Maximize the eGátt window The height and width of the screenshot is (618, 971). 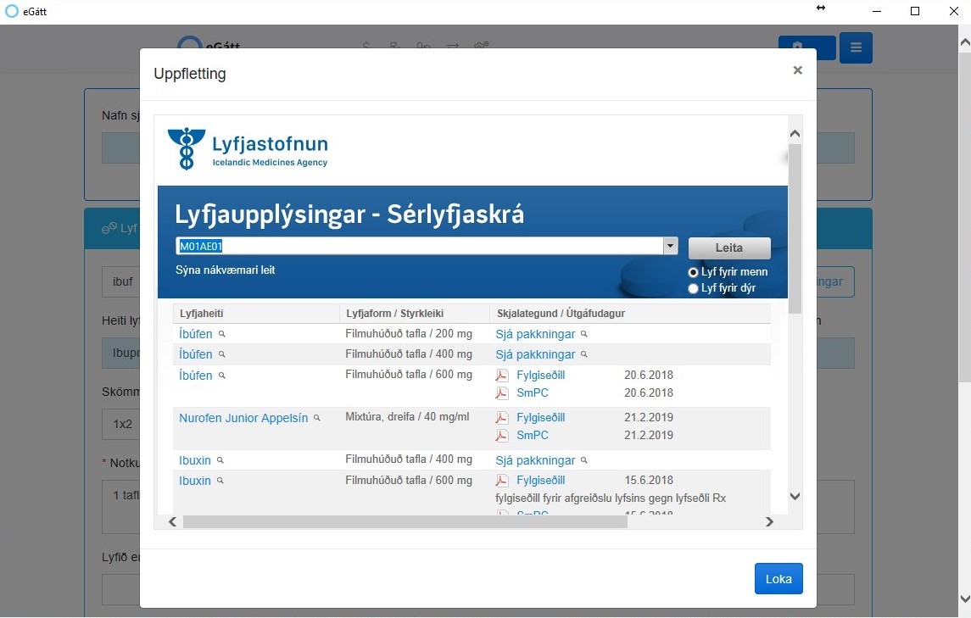coord(915,11)
